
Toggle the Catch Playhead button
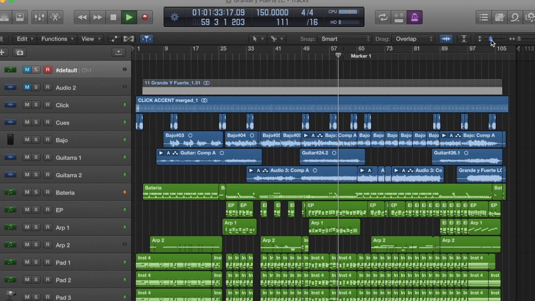tap(146, 39)
